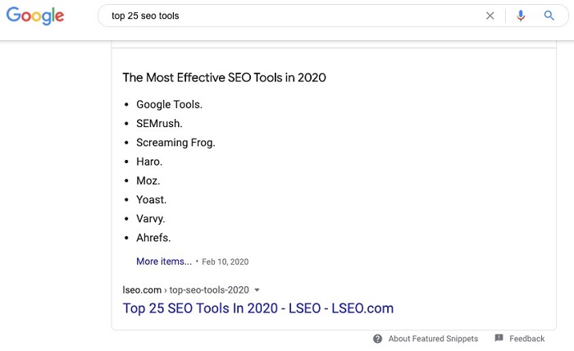Click the 'Screaming Frog.' list item
This screenshot has width=574, height=351.
coord(175,143)
